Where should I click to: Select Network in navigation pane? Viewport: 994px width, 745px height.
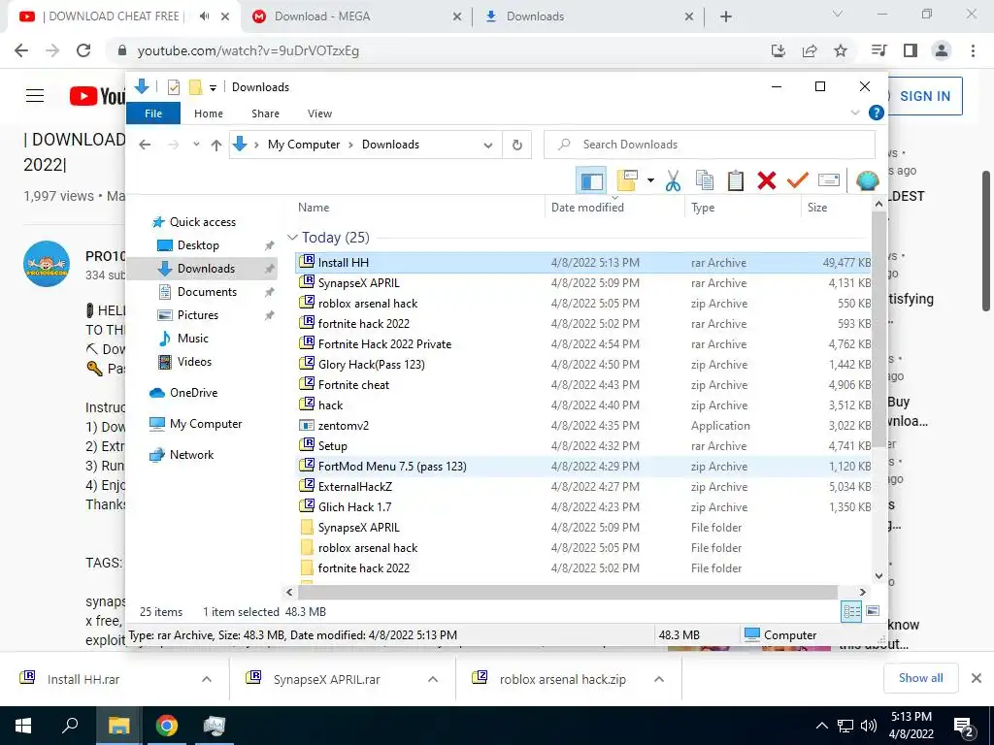[x=191, y=455]
